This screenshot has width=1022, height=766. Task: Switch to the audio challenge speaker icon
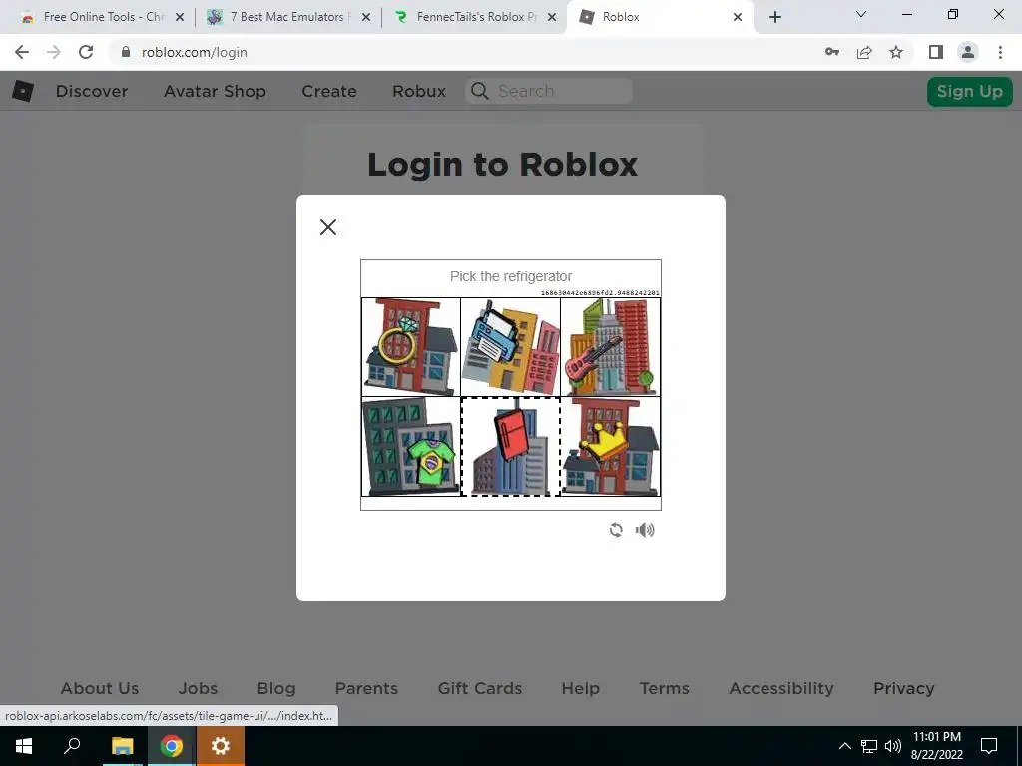point(645,530)
